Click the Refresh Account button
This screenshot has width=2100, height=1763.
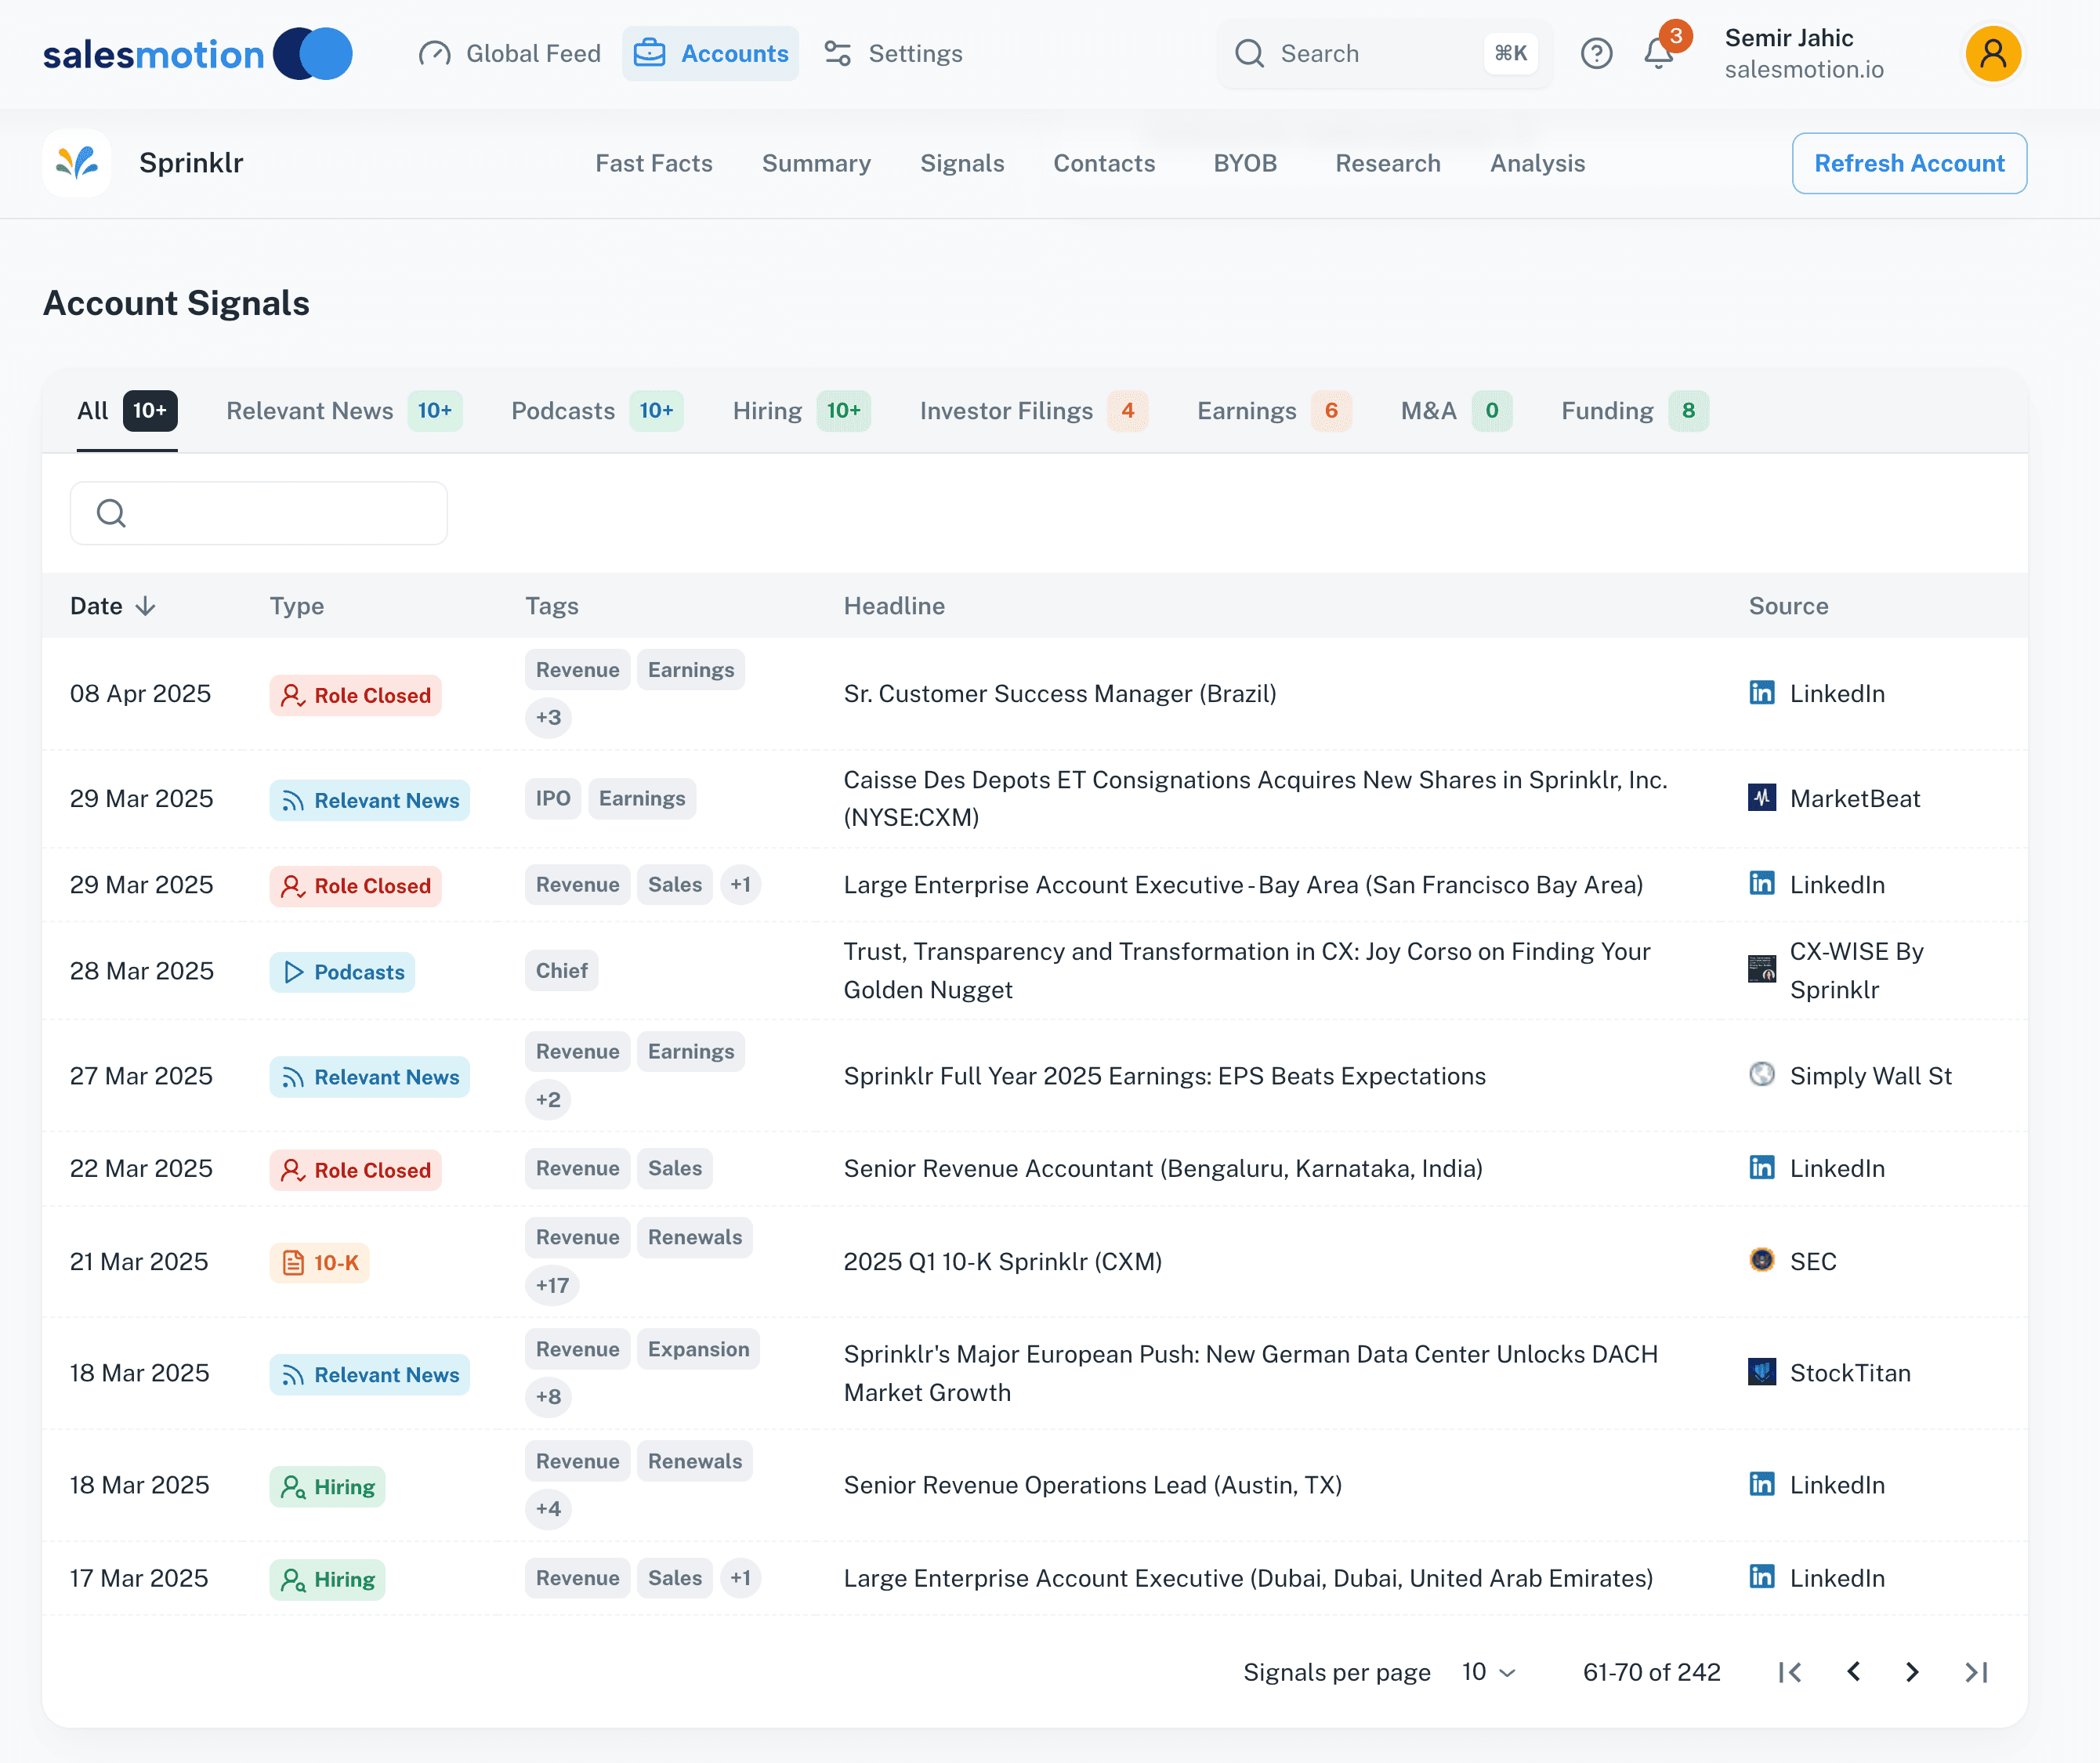click(x=1908, y=163)
